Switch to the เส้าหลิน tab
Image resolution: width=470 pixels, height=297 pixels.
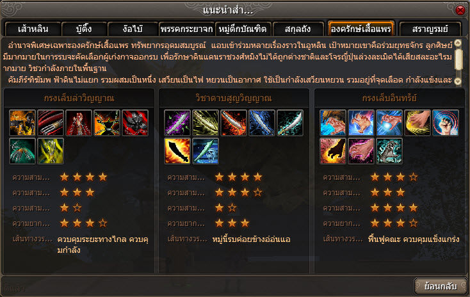33,29
